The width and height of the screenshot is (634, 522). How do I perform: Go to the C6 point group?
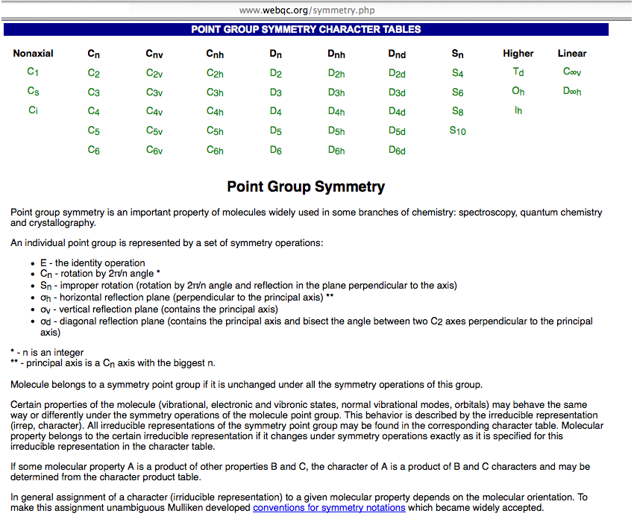pyautogui.click(x=93, y=150)
